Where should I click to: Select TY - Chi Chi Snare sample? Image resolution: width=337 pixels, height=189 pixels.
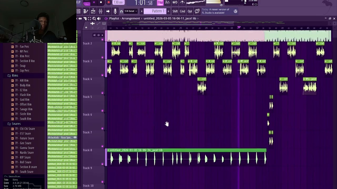25,129
